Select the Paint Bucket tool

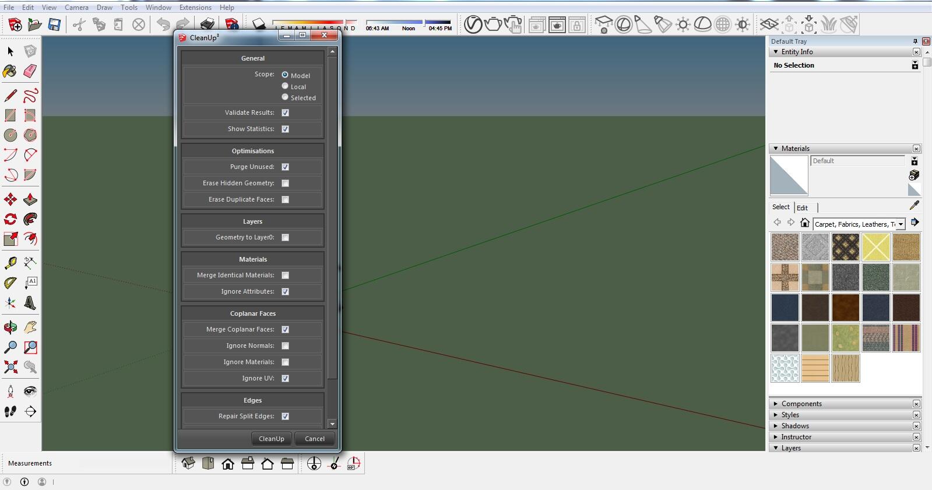point(10,71)
